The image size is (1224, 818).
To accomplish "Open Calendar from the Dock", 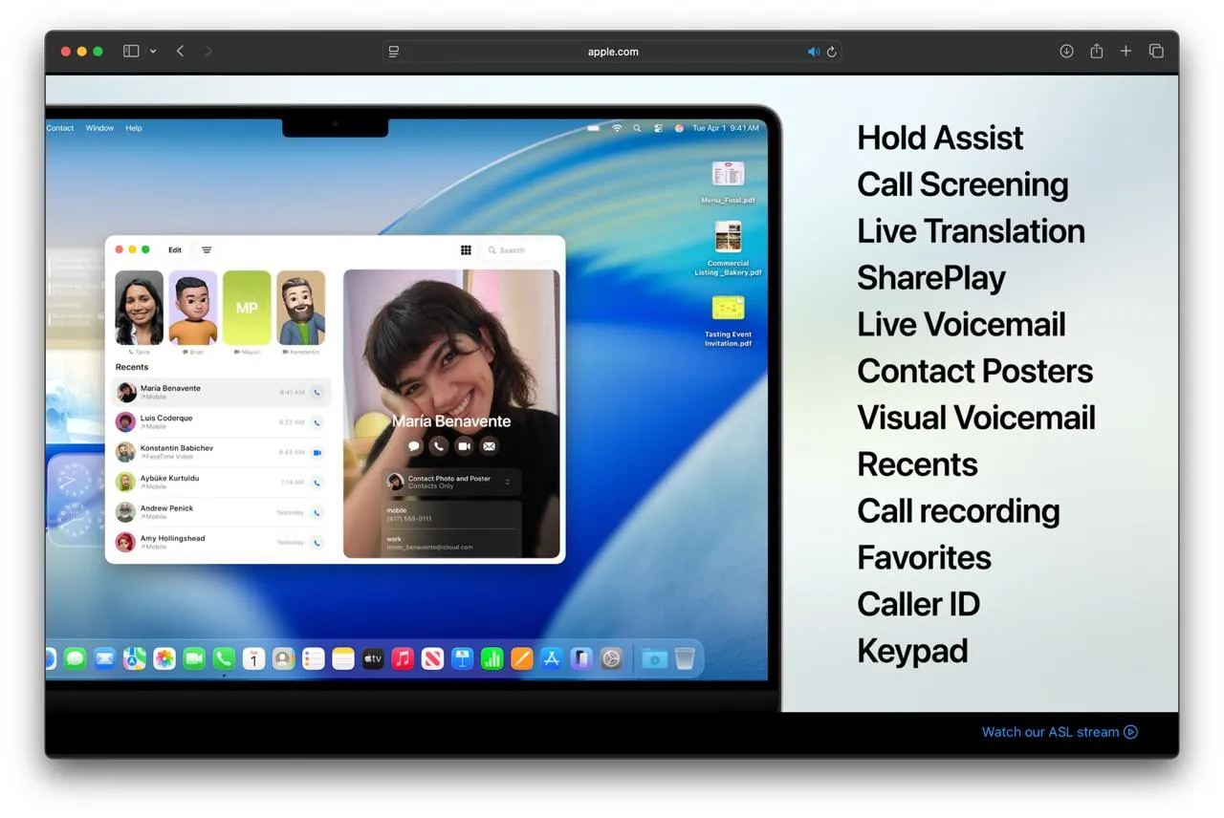I will [253, 658].
